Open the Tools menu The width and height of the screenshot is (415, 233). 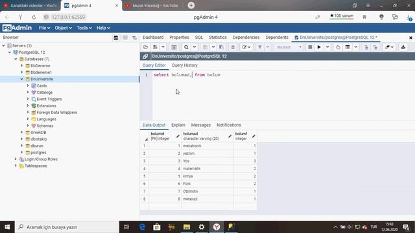coord(84,28)
